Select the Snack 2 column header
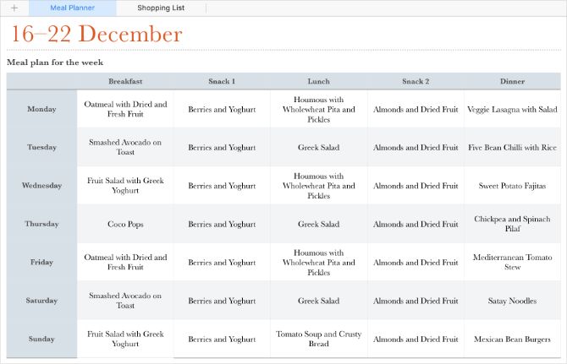The image size is (567, 364). click(416, 81)
